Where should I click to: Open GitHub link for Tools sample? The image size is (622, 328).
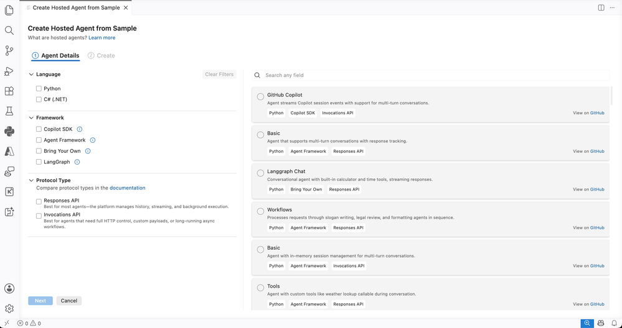pos(597,304)
